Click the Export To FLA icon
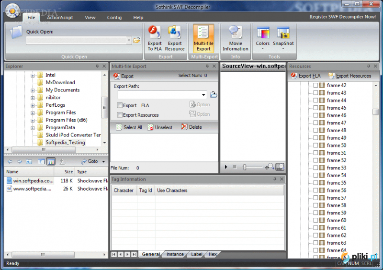The width and height of the screenshot is (383, 270). coord(154,38)
